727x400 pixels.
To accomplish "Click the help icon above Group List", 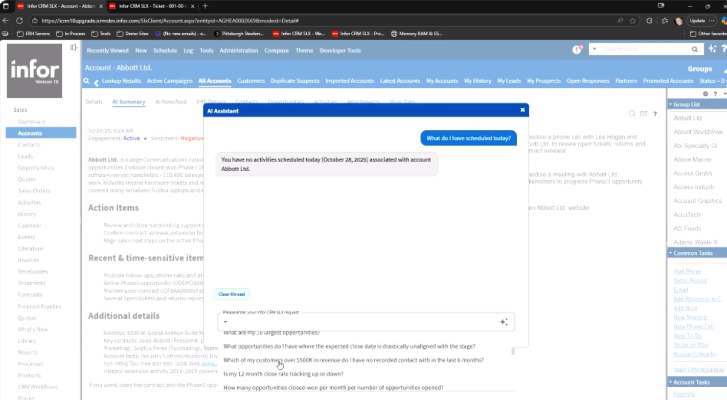I will 715,94.
